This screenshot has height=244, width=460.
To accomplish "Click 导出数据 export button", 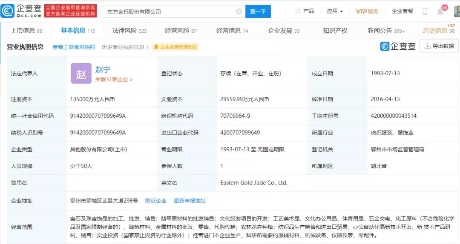I will [439, 46].
